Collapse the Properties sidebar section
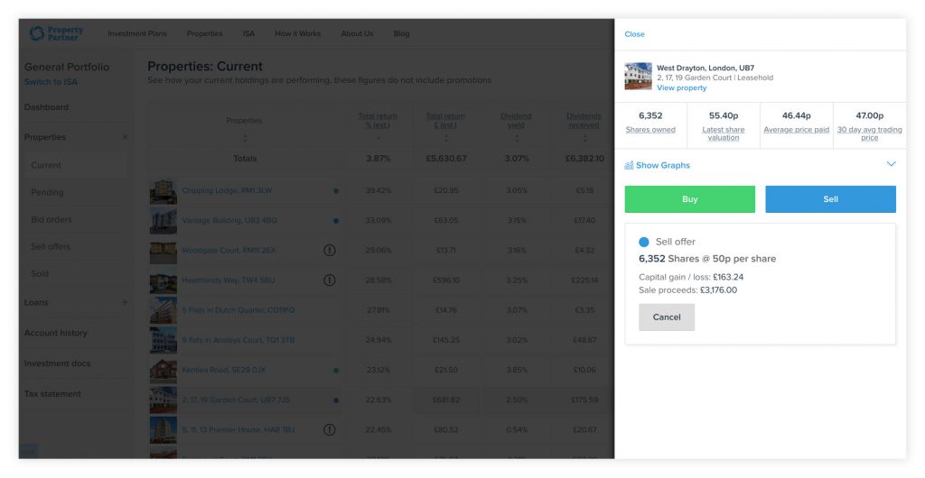925x478 pixels. coord(125,137)
